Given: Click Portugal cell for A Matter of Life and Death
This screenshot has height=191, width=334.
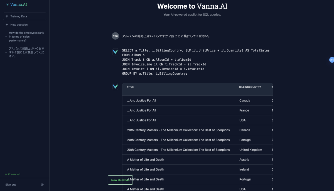Looking at the screenshot, I should 245,179.
